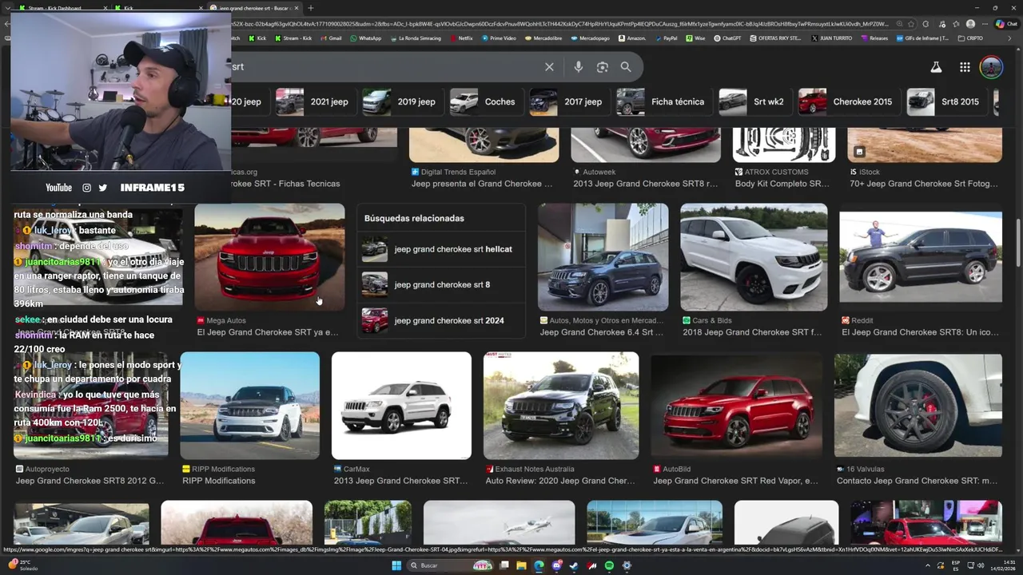Open related search 'jeep grand cherokee srt hellcat'
1023x575 pixels.
point(441,249)
